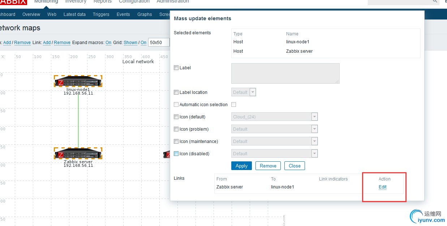This screenshot has height=226, width=447.
Task: Click inside the Label text area
Action: pyautogui.click(x=285, y=73)
